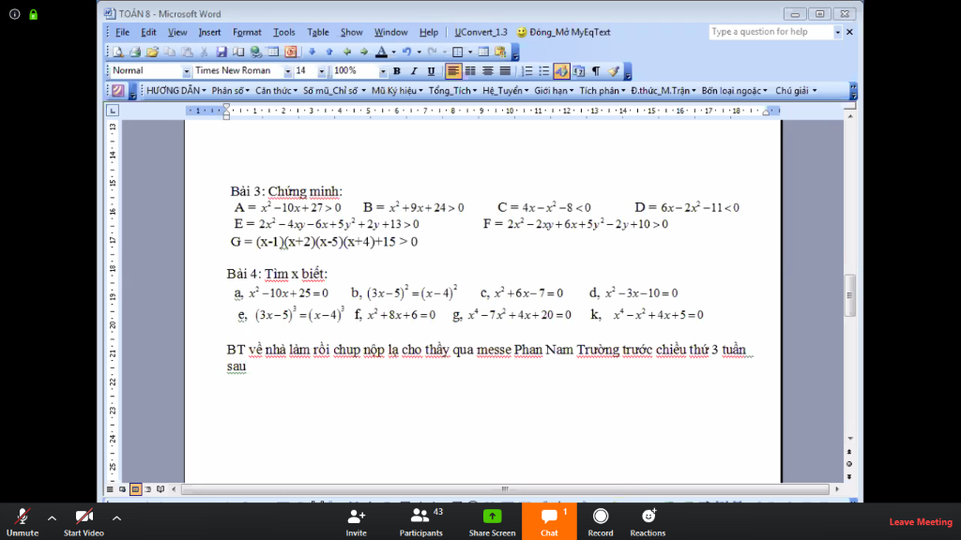
Task: Click the pink MyEqText icon on equation toolbar
Action: (117, 91)
